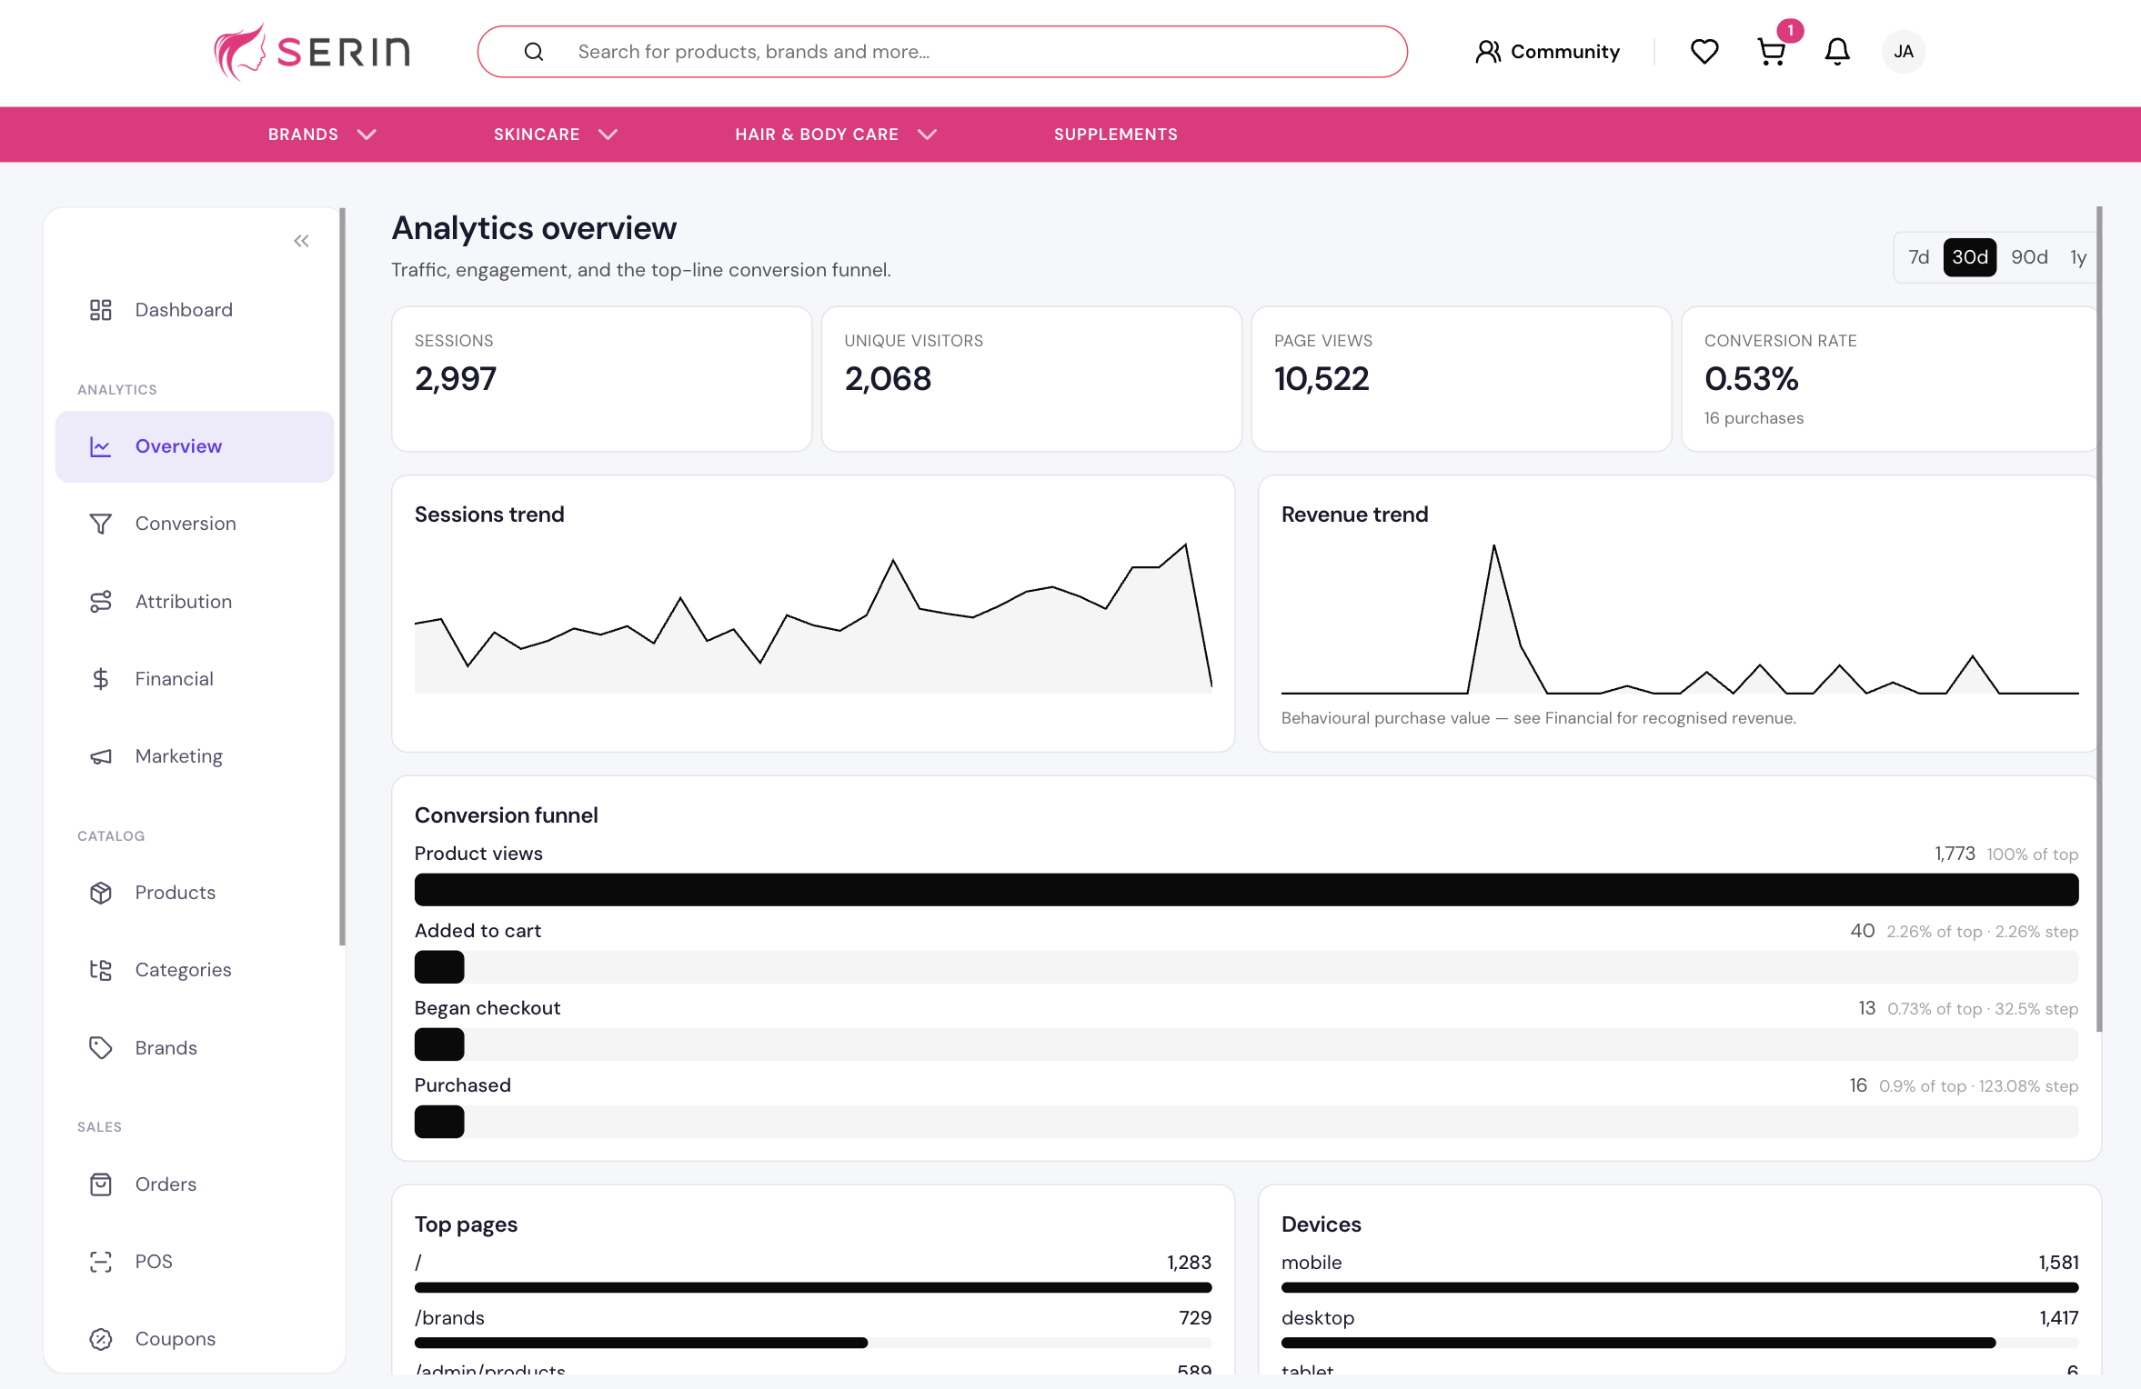Click the POS scan icon
This screenshot has width=2141, height=1389.
(x=101, y=1262)
